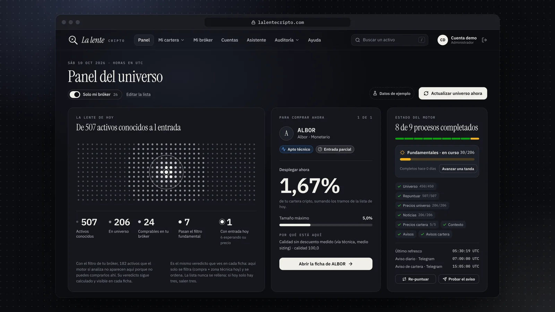Open the Panel tab
555x312 pixels.
click(144, 40)
